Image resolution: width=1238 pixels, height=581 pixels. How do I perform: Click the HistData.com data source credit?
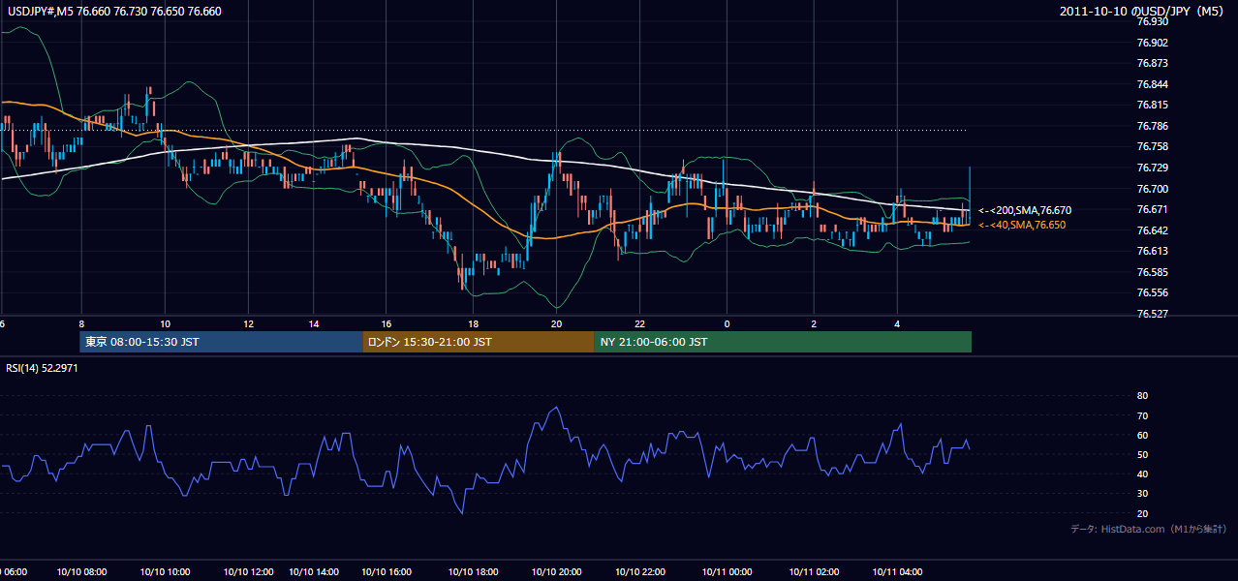1149,529
